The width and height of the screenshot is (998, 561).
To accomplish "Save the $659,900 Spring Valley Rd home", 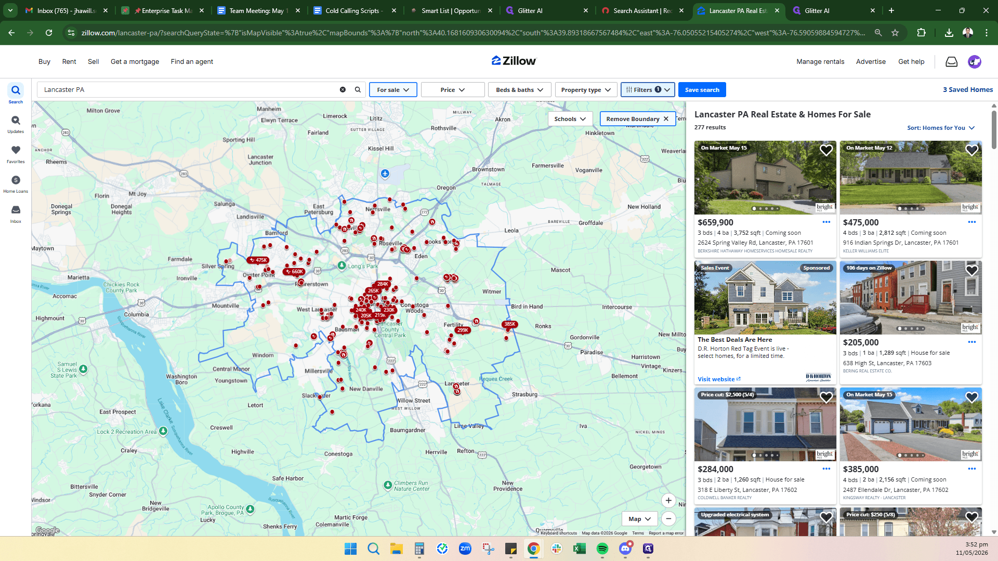I will (826, 151).
